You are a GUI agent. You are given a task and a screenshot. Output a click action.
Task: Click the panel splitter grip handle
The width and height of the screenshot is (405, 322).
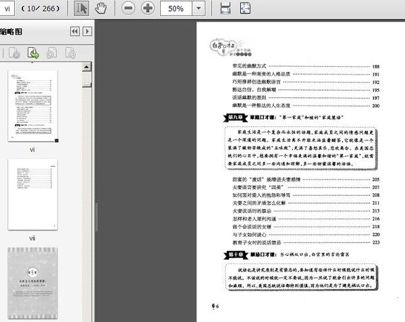97,217
